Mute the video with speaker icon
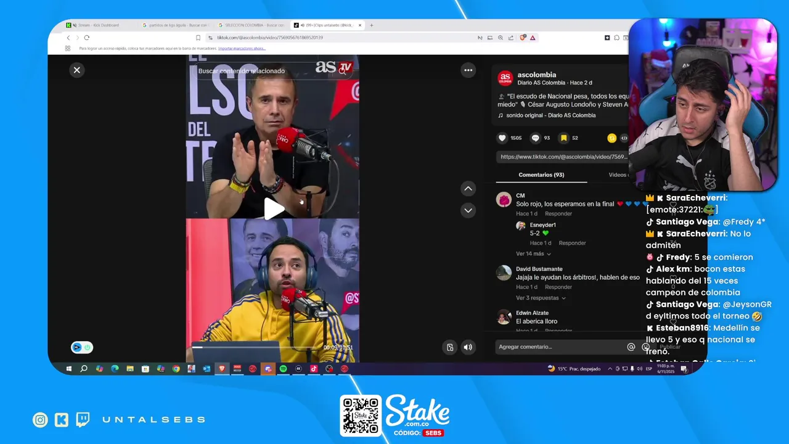The height and width of the screenshot is (444, 789). (x=468, y=347)
